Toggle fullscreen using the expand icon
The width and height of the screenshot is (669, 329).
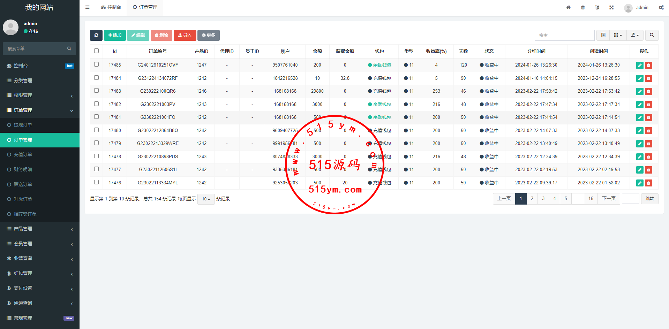(x=611, y=7)
